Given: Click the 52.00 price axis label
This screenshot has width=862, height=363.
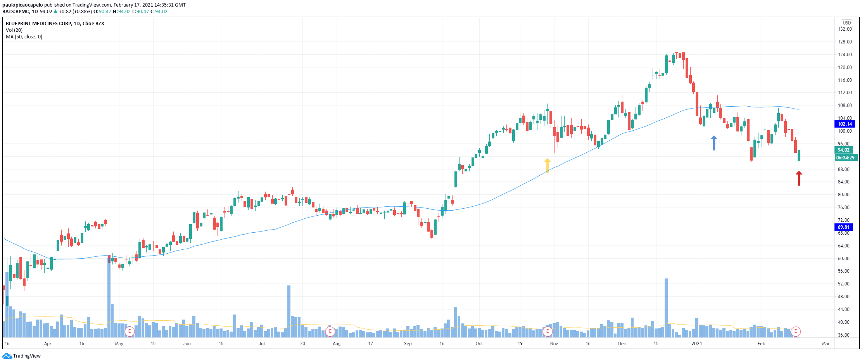Looking at the screenshot, I should pyautogui.click(x=843, y=284).
